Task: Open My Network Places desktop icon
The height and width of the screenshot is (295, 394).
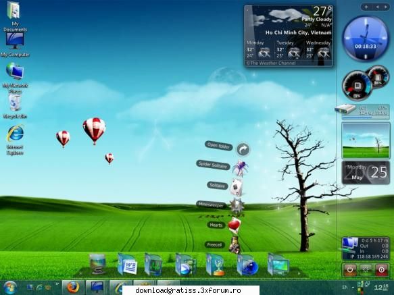Action: 15,78
